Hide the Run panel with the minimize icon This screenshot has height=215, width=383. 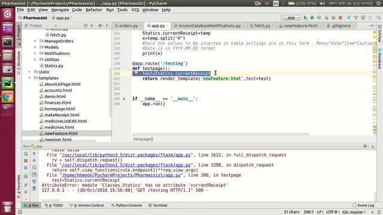[373, 146]
